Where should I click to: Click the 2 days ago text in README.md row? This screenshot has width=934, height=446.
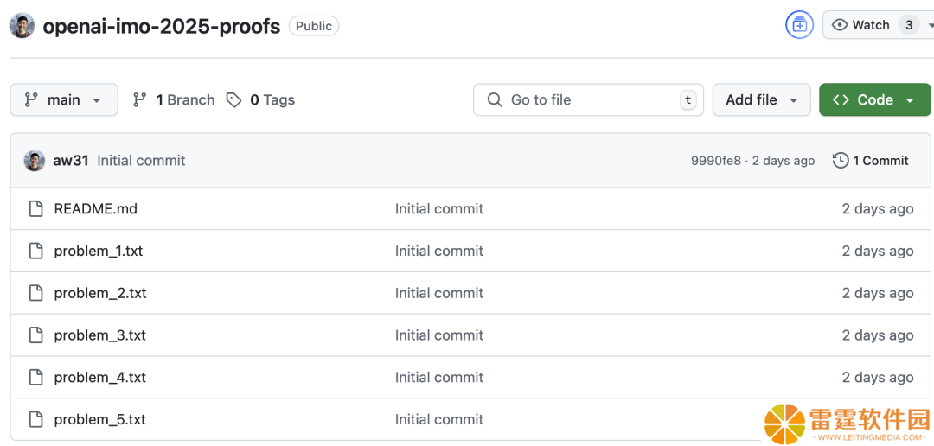coord(878,209)
